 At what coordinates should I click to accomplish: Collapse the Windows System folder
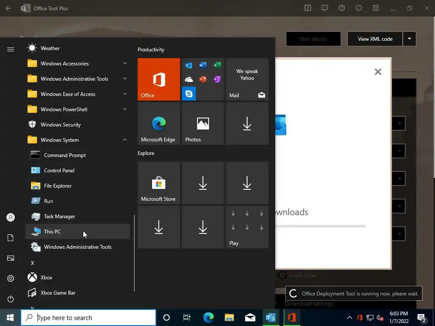pos(78,140)
